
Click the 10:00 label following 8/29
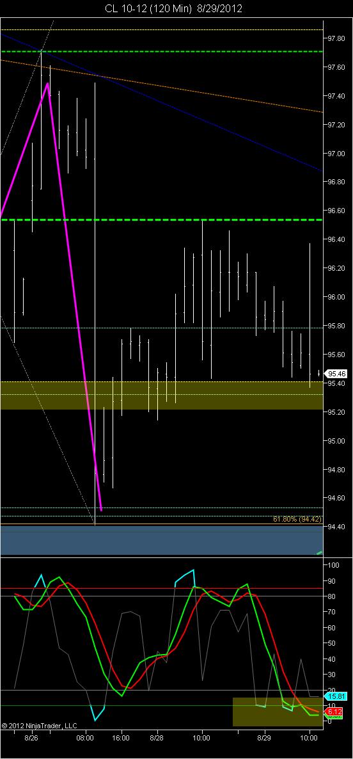coord(309,738)
